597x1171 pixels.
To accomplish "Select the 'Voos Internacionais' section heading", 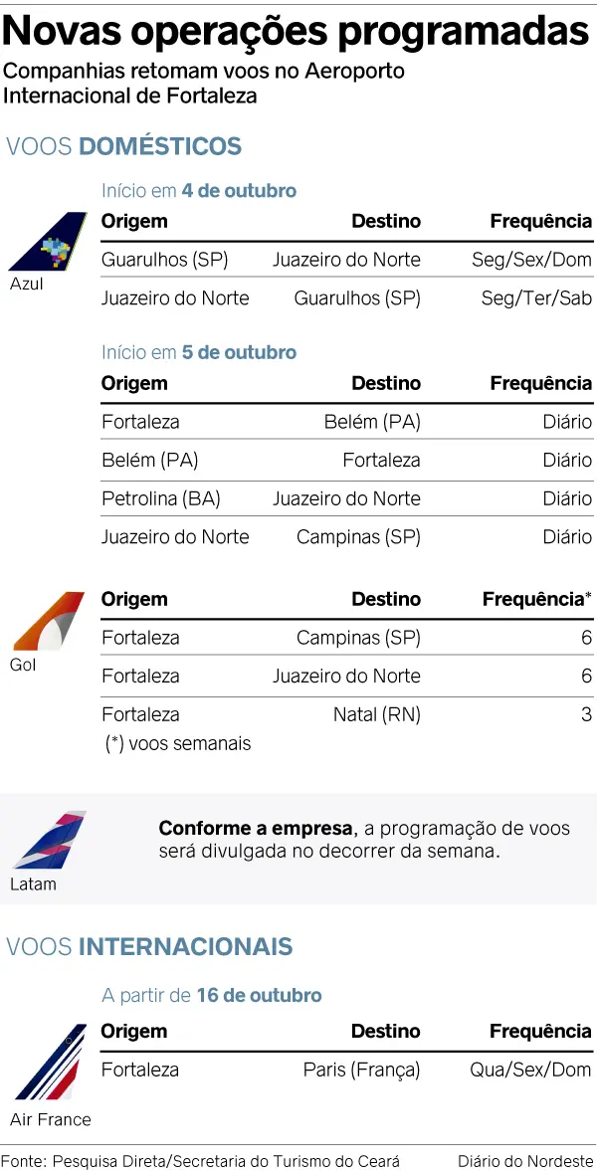I will point(149,946).
